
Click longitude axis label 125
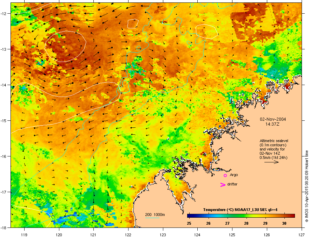[232, 234]
